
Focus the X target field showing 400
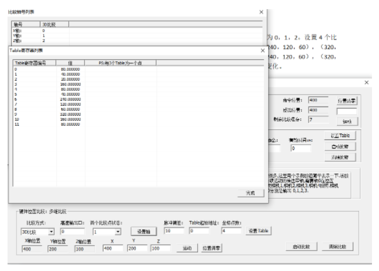[113, 248]
